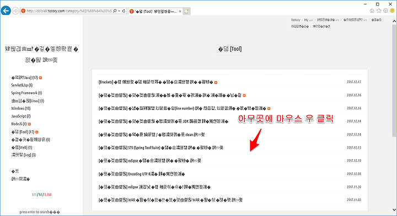Click the magnifier search icon in address bar
Screen dimensions: 397x216
pyautogui.click(x=115, y=11)
